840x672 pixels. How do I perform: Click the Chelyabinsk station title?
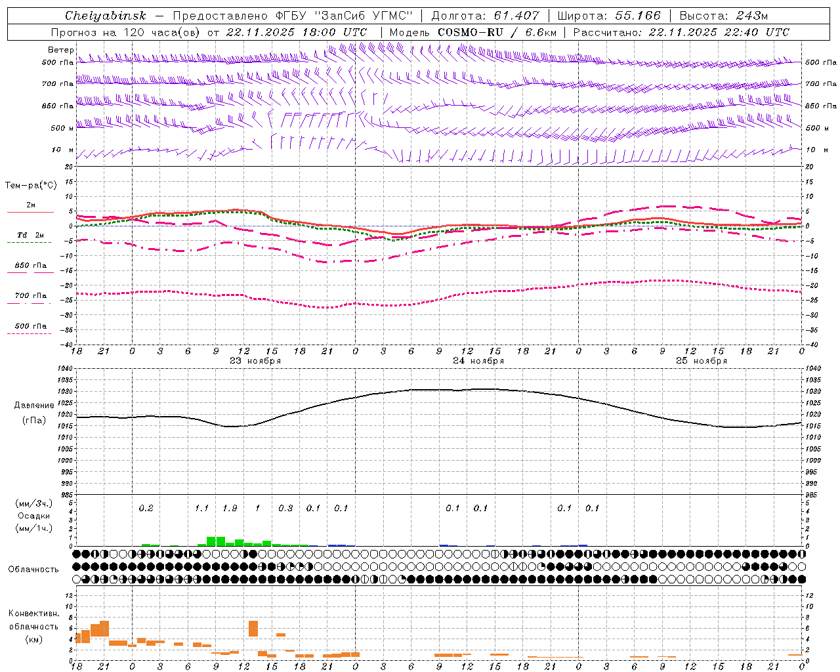pyautogui.click(x=106, y=16)
